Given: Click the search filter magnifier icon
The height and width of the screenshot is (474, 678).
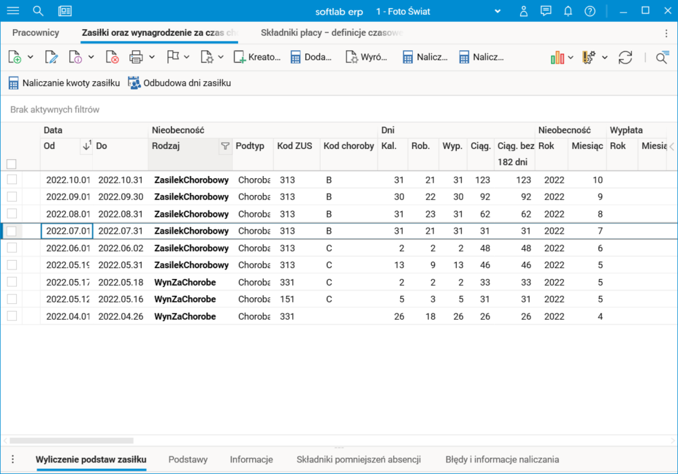Looking at the screenshot, I should [x=662, y=58].
